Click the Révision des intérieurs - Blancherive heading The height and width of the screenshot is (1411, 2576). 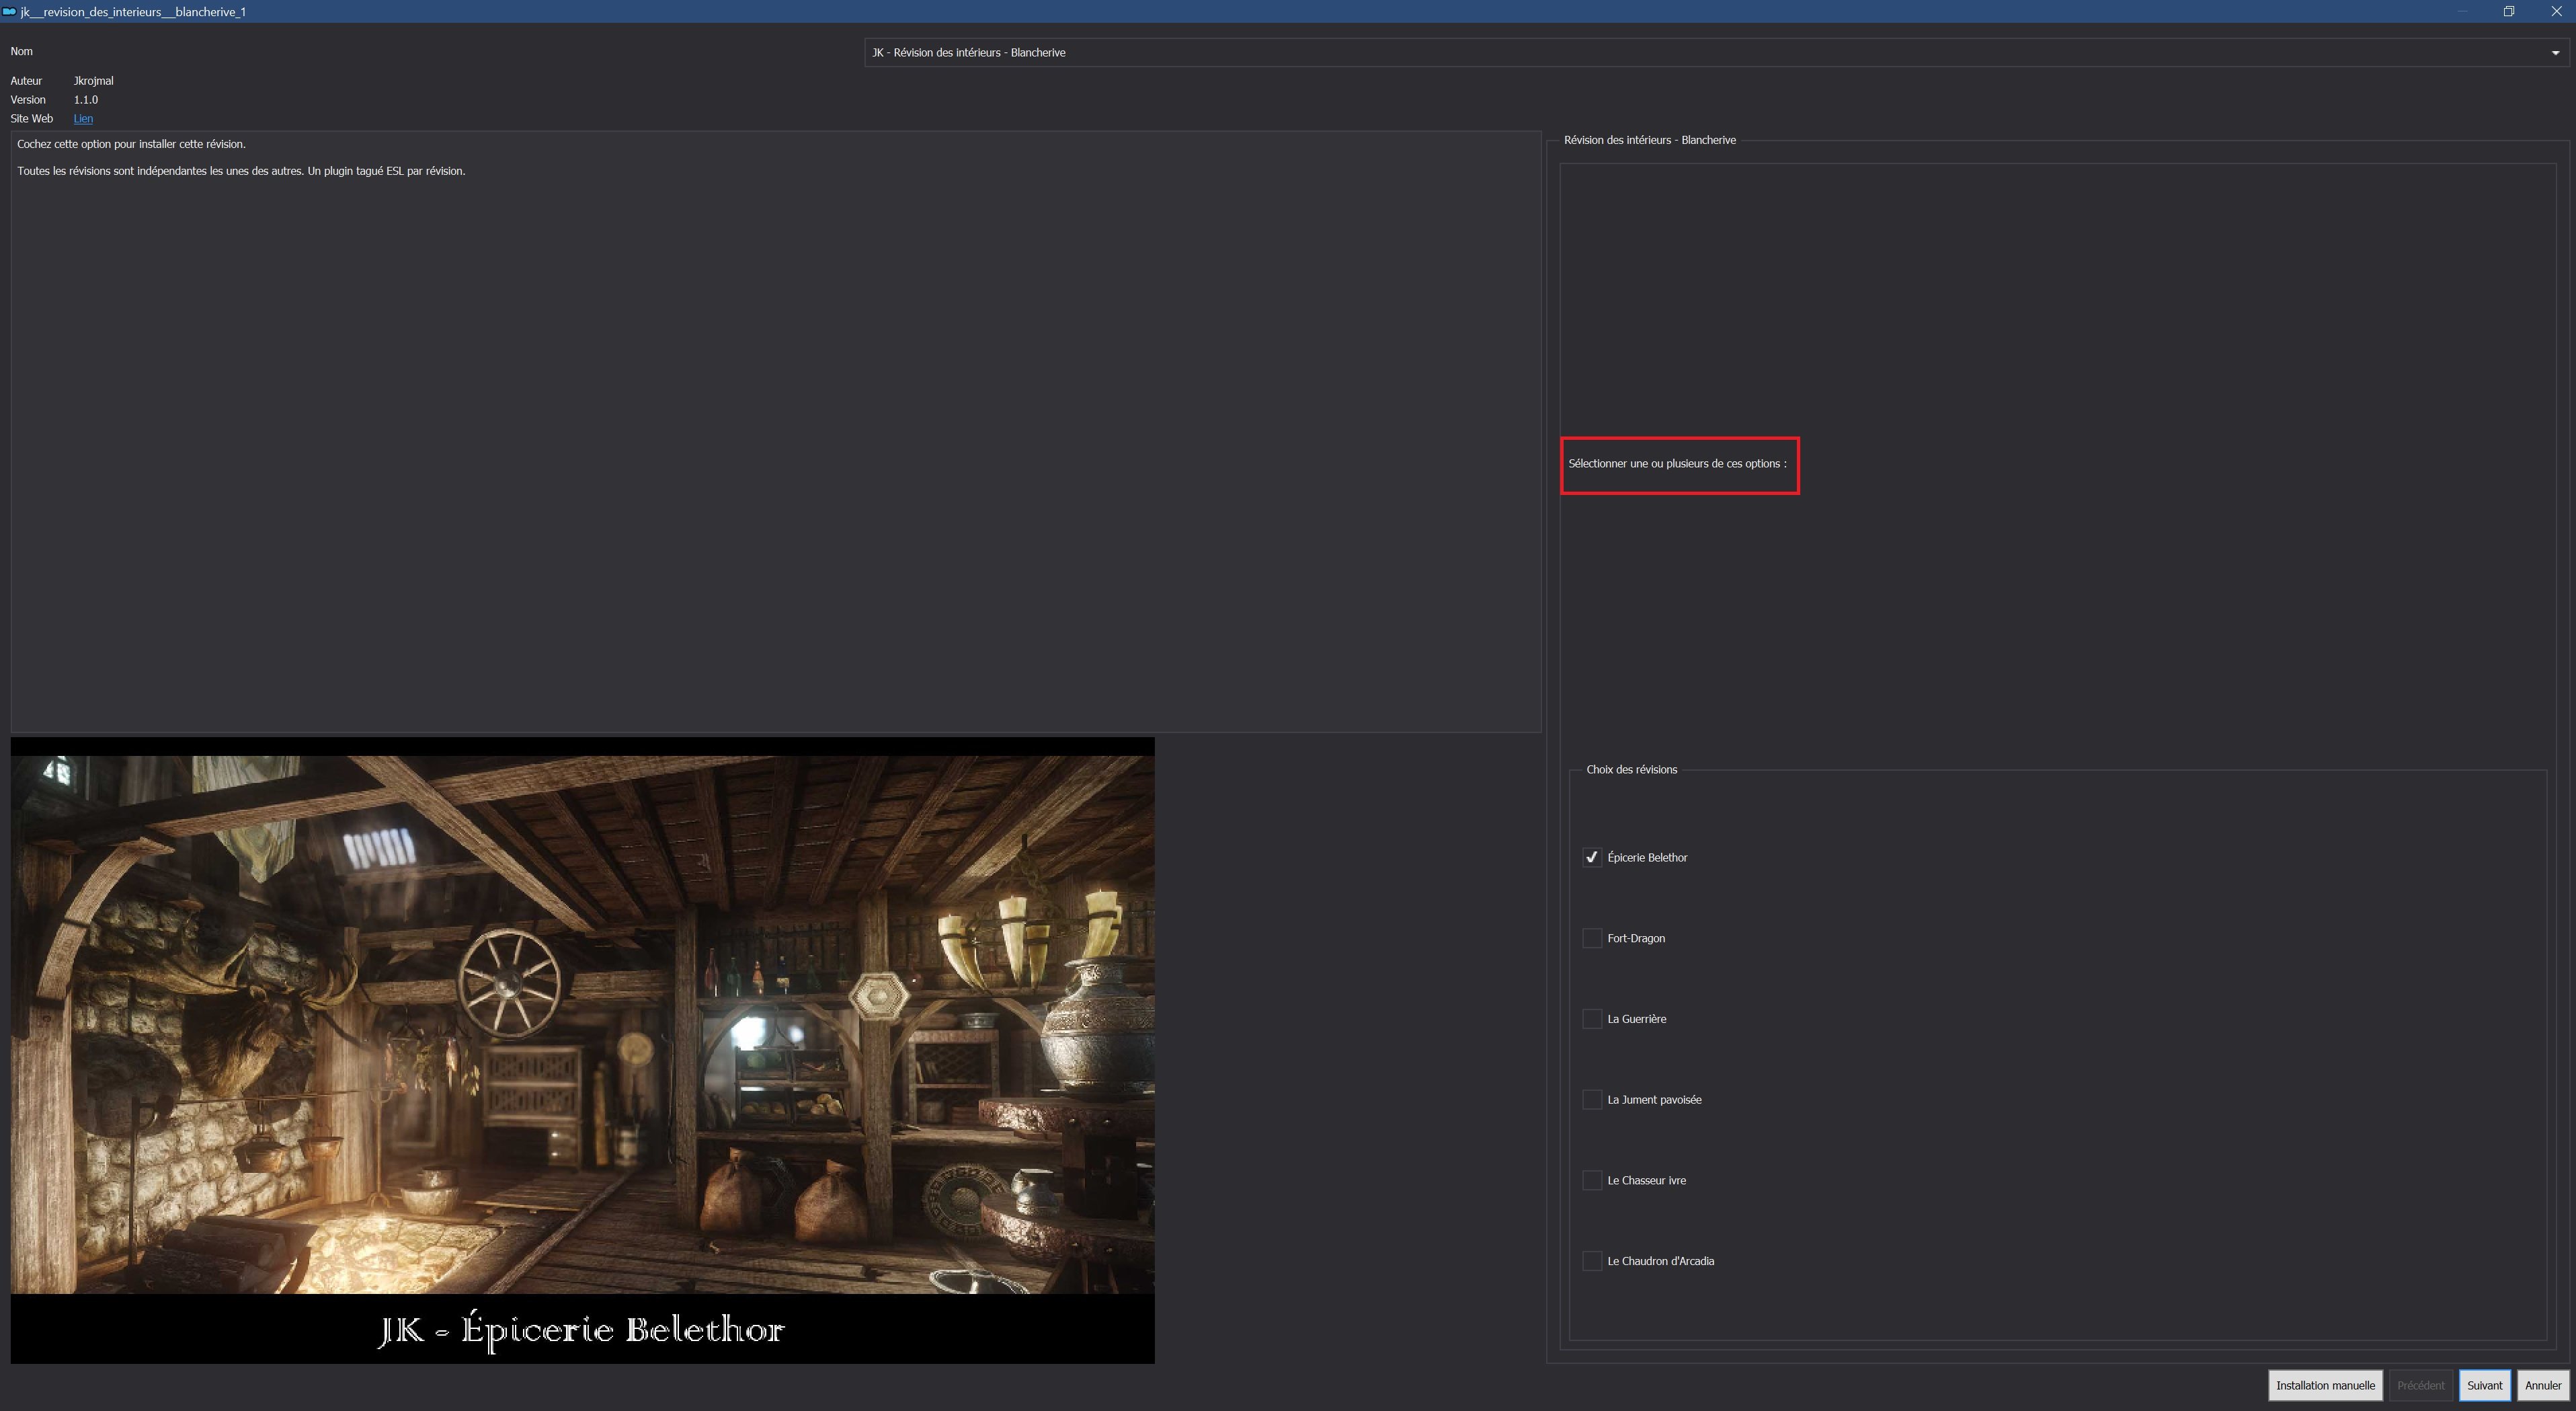[x=1649, y=140]
